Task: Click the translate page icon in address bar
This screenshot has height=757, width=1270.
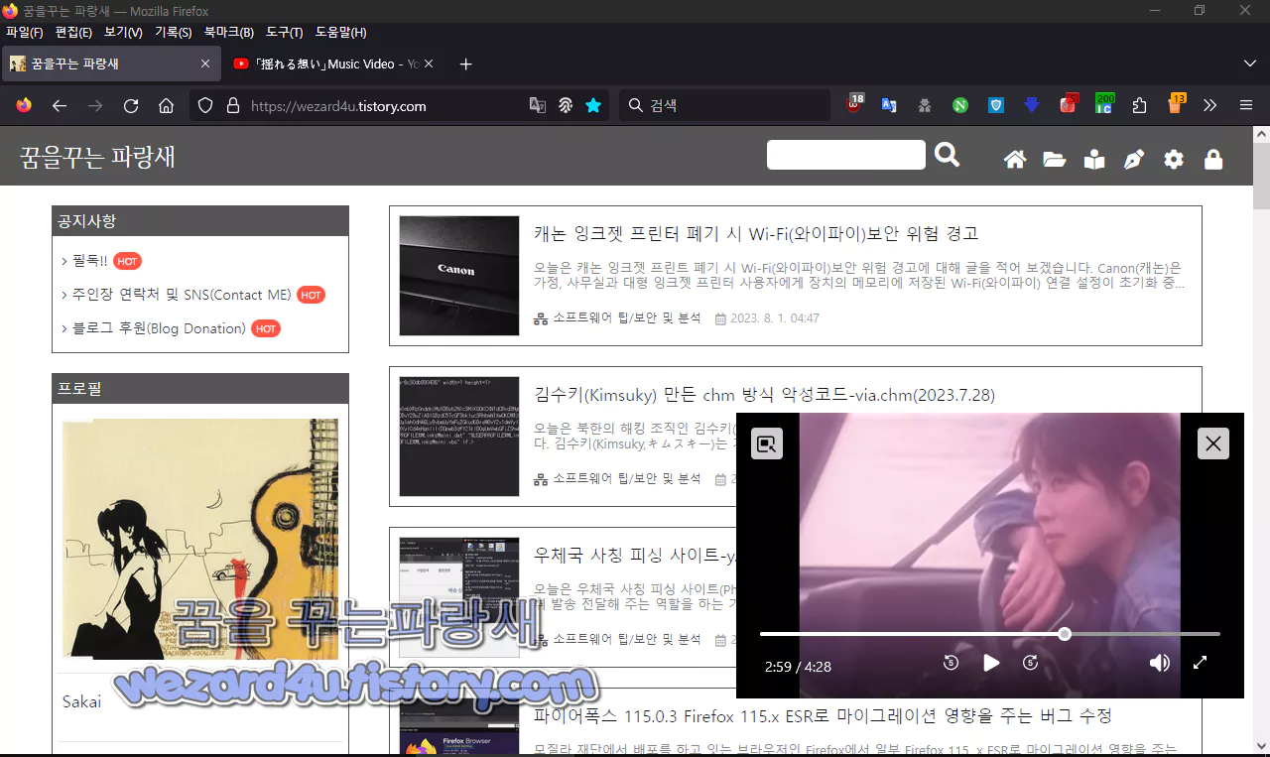Action: click(x=538, y=105)
